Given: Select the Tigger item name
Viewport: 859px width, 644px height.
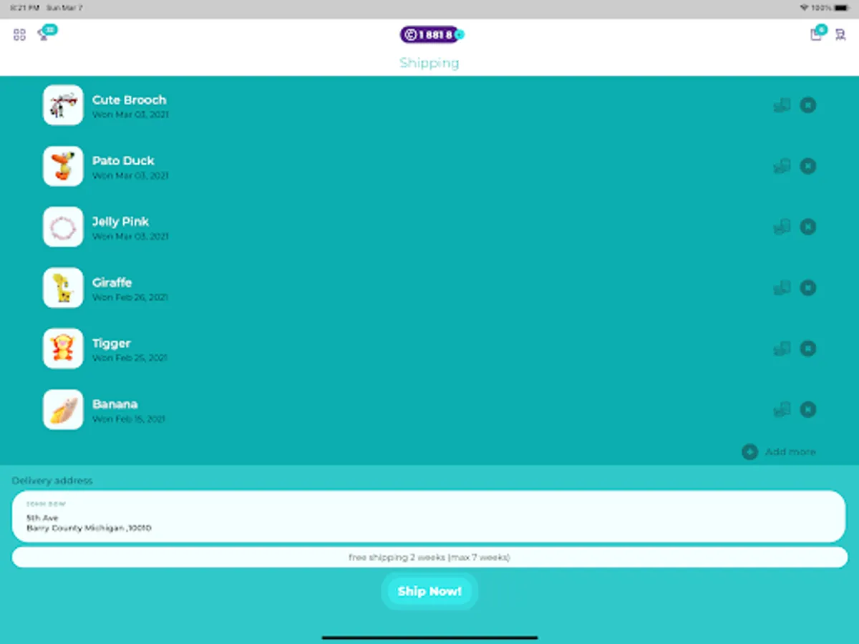Looking at the screenshot, I should point(111,343).
